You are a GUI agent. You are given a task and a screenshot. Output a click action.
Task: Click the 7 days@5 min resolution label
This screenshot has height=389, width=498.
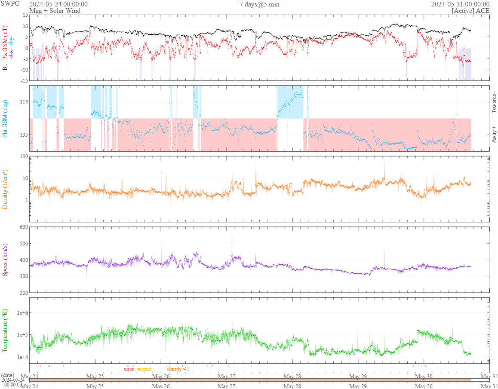[259, 4]
